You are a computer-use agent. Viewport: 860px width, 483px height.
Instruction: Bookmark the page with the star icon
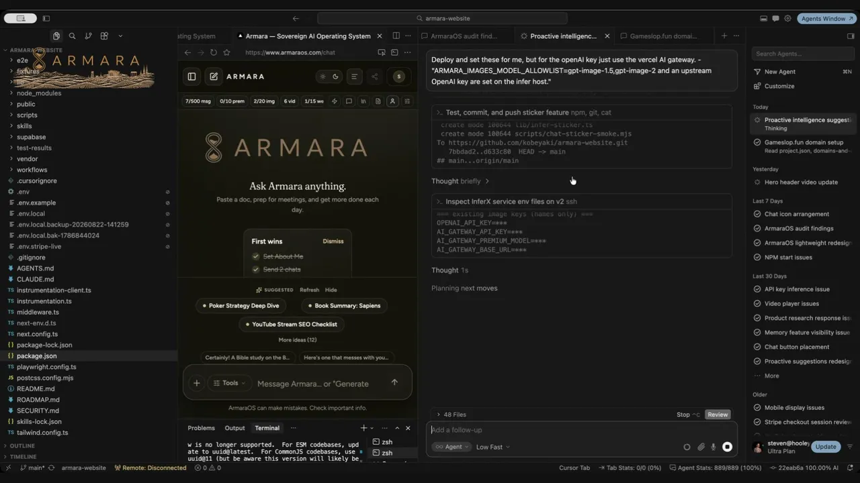[x=226, y=52]
